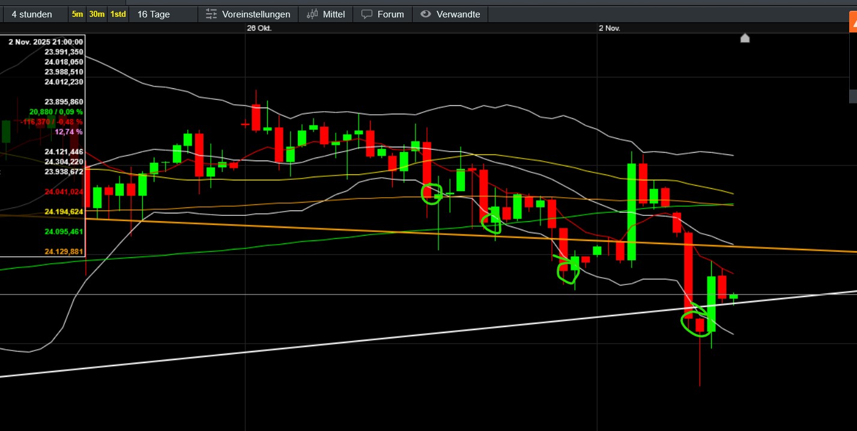Screen dimensions: 857x431
Task: Click the Forum speech bubble icon
Action: 366,14
